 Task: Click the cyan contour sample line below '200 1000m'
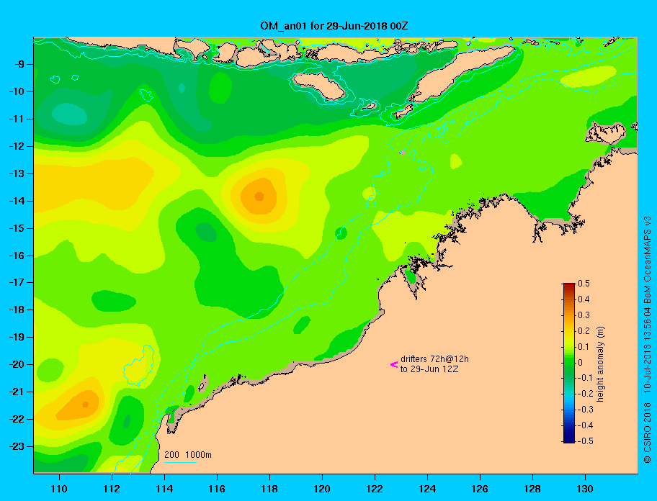[181, 463]
